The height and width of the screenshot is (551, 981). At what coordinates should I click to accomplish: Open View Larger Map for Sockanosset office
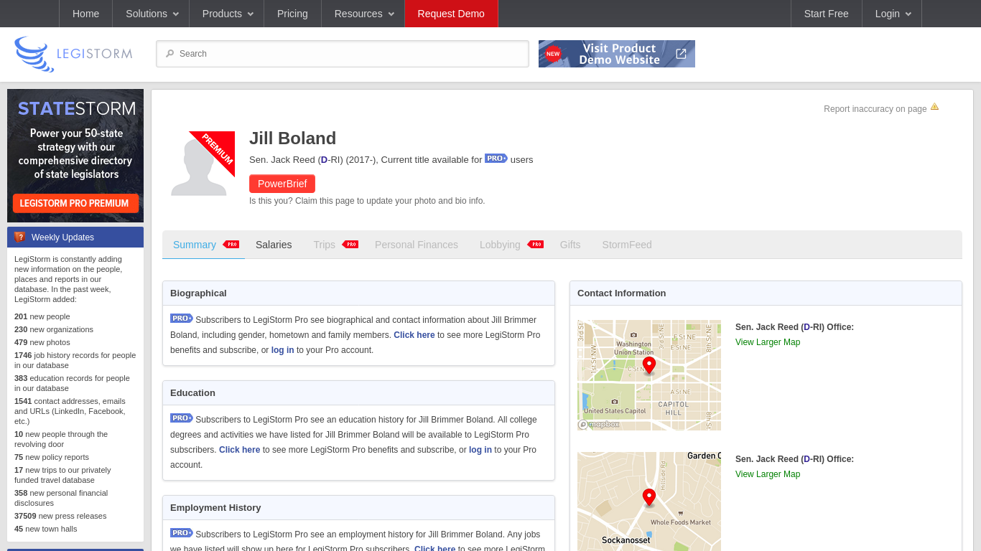click(768, 474)
